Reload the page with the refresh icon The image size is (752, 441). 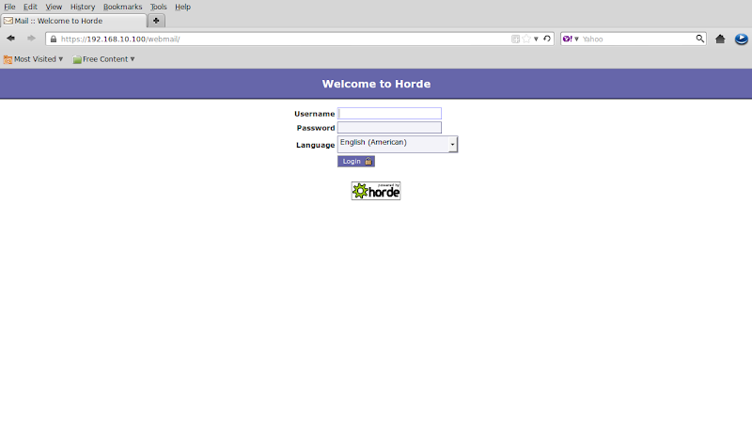click(x=547, y=39)
